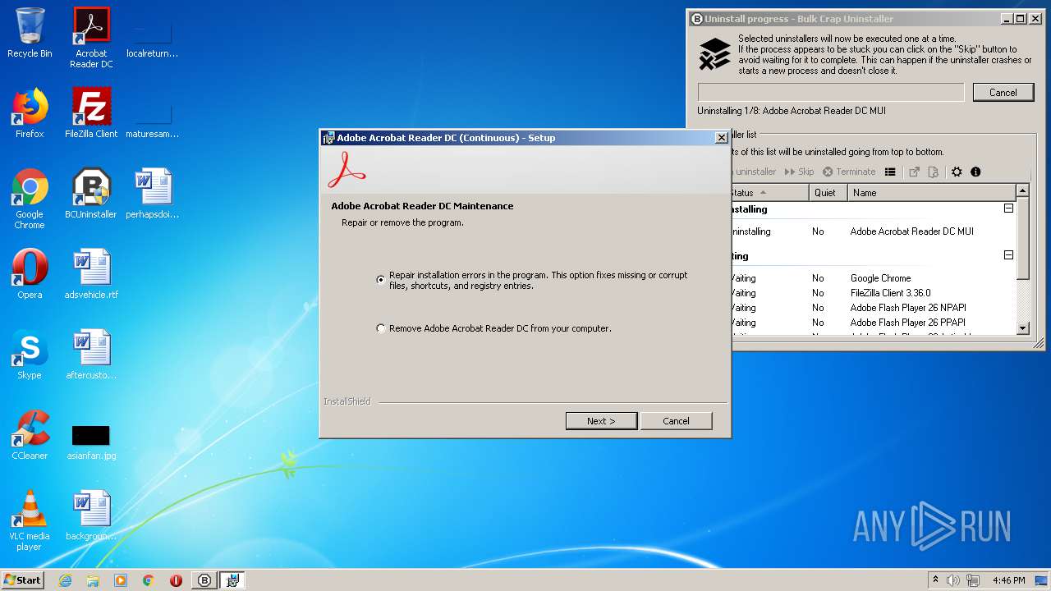Select Adobe Flash Player 26 PPAPI row
Screen dimensions: 1051x591
[x=873, y=323]
